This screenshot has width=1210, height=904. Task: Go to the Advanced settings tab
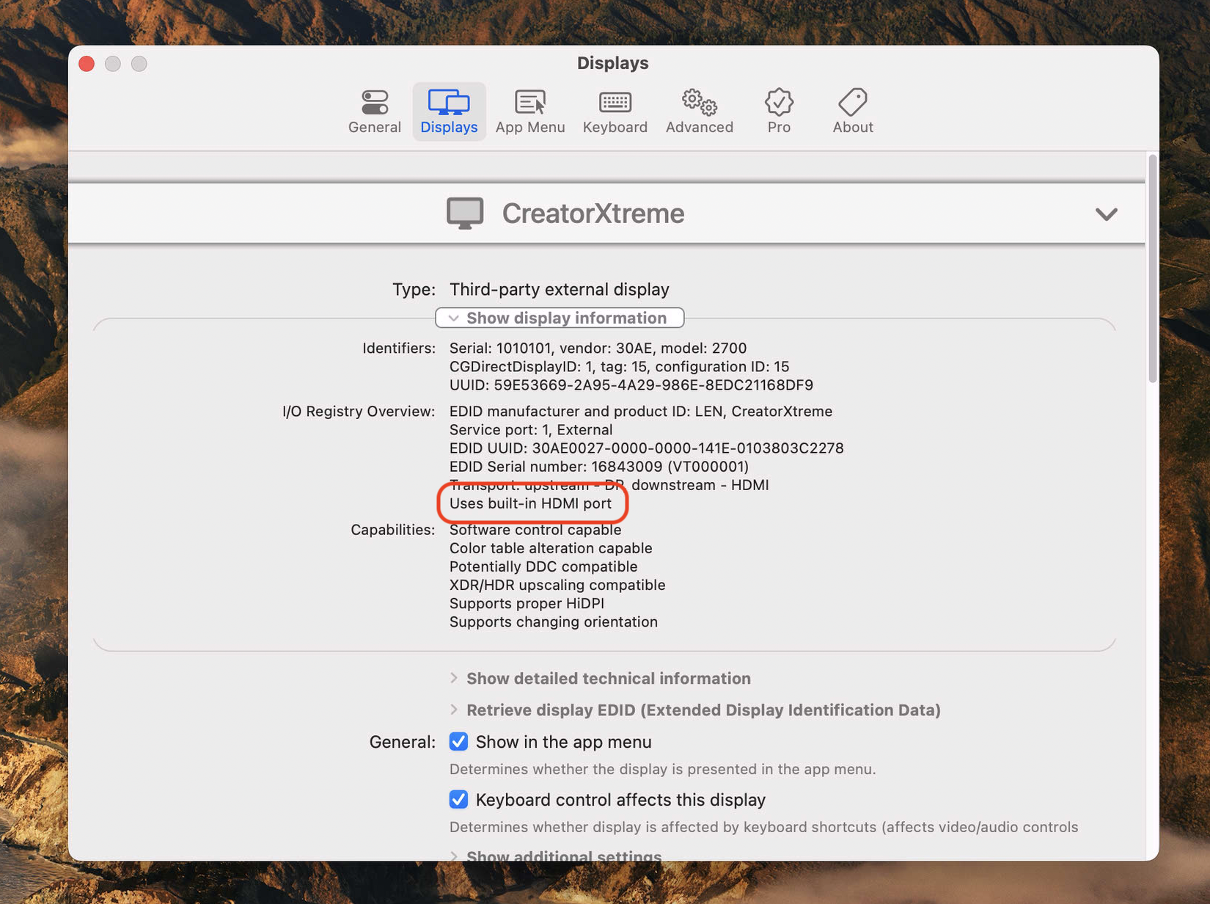coord(699,112)
